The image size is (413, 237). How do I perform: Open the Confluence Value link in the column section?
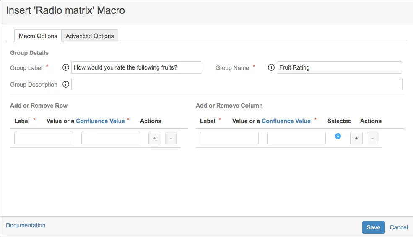pos(286,121)
